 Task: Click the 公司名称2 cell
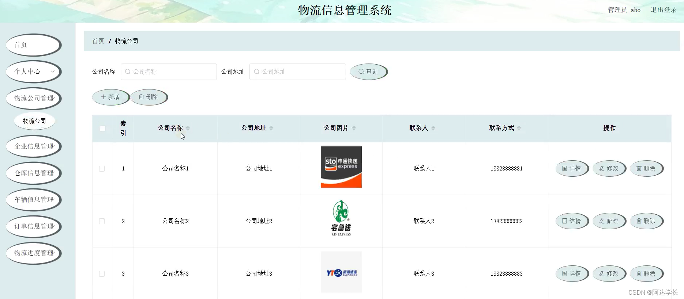tap(176, 221)
